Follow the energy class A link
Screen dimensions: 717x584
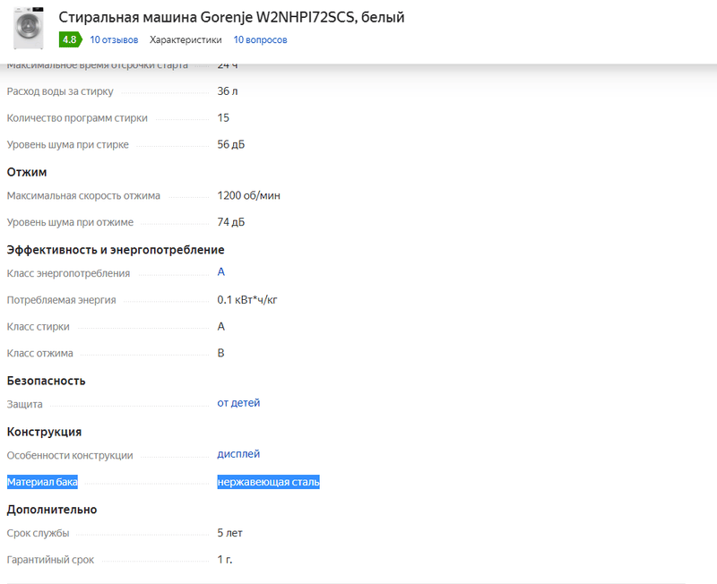(x=221, y=272)
